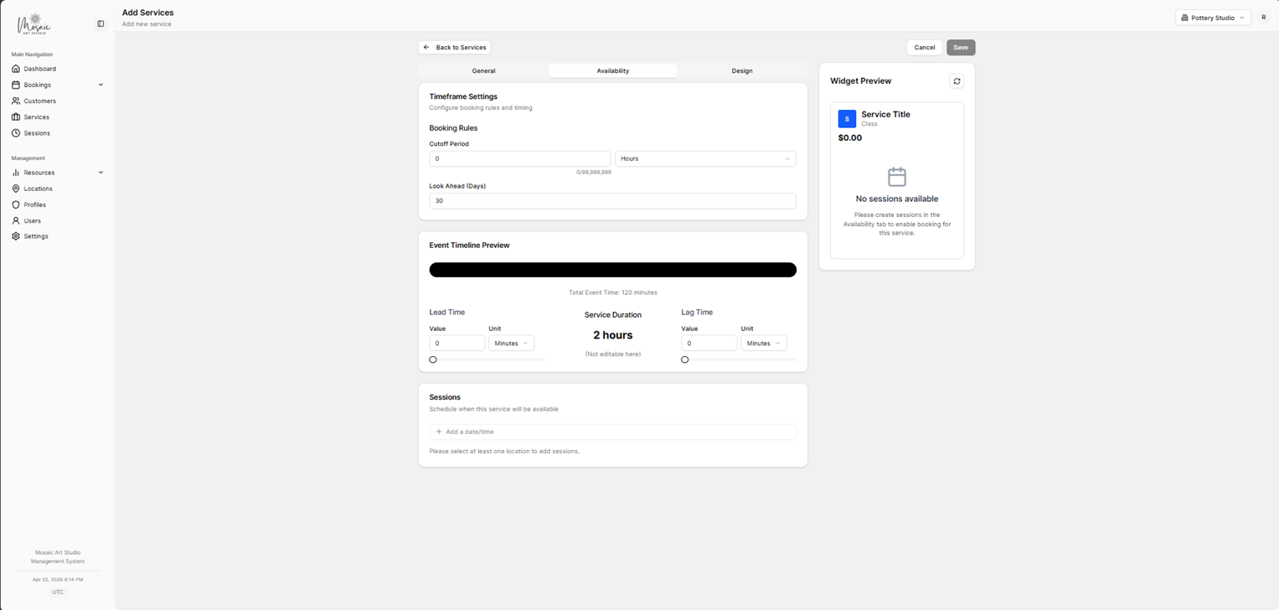Open Settings via the gear icon
This screenshot has height=610, width=1279.
click(16, 235)
